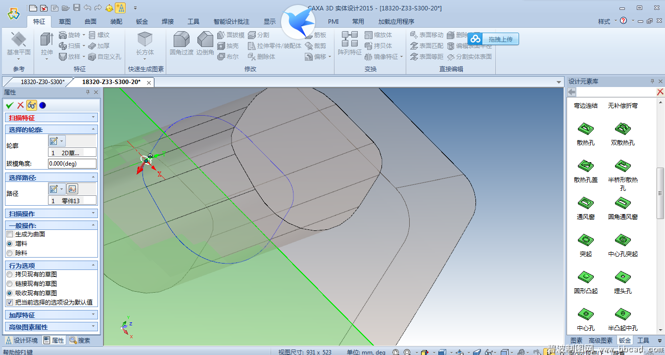Image resolution: width=665 pixels, height=355 pixels.
Task: Expand the 扫描操作 section
Action: [x=51, y=214]
